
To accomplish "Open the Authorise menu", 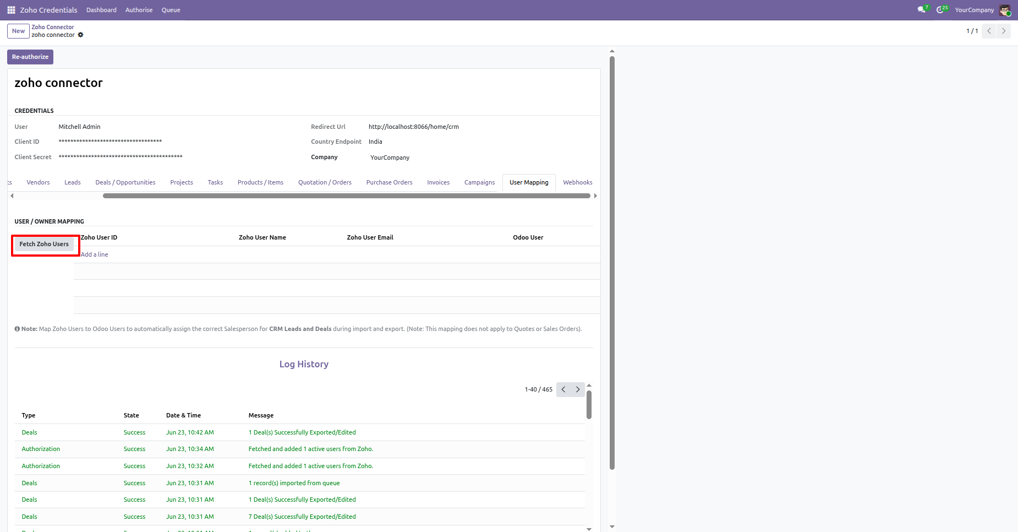I will (139, 10).
